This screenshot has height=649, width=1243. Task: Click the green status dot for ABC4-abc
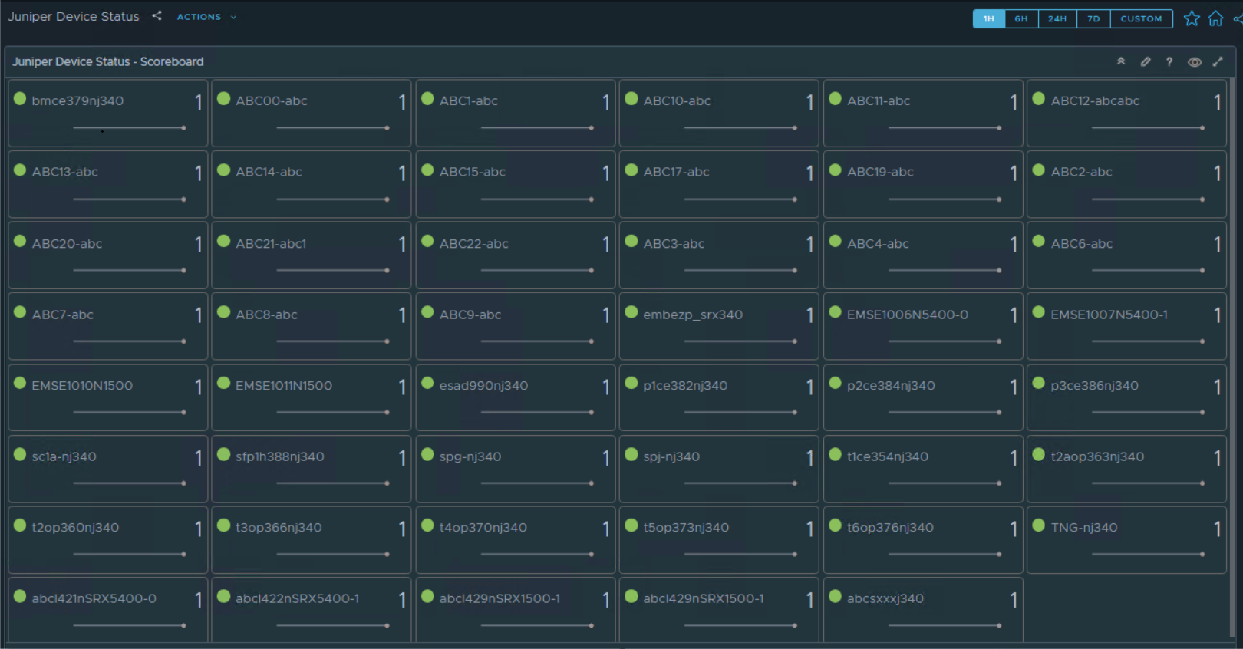coord(836,241)
